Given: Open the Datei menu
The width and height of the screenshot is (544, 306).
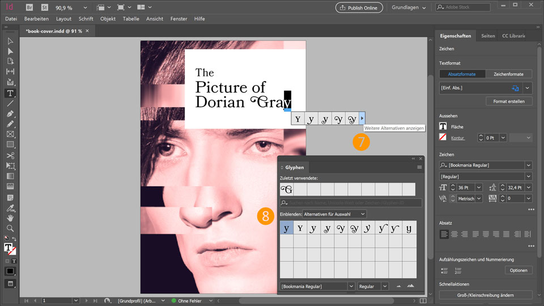Looking at the screenshot, I should pyautogui.click(x=11, y=19).
